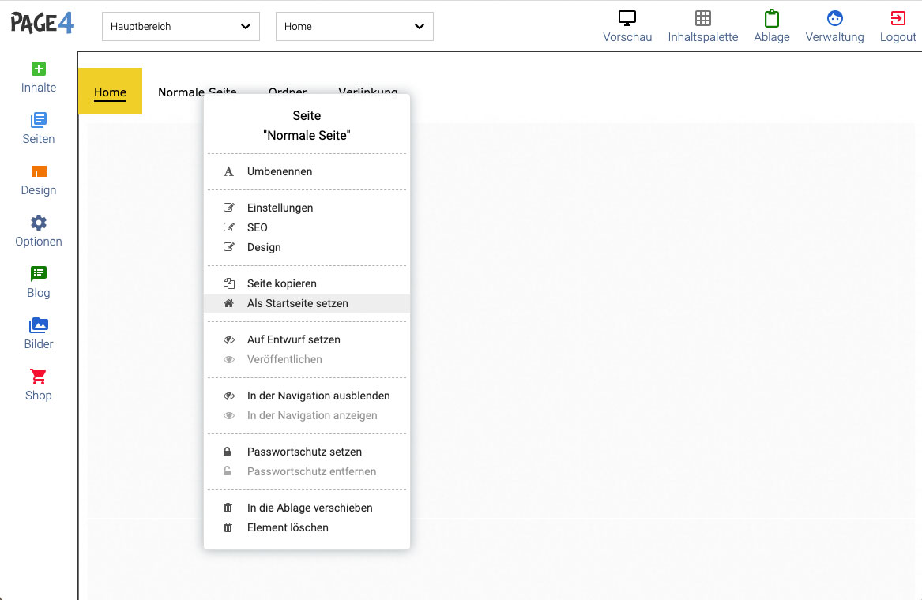The width and height of the screenshot is (922, 600).
Task: Go to the Ordner navigation tab
Action: tap(288, 91)
